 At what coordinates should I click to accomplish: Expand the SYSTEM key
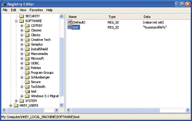[16, 101]
